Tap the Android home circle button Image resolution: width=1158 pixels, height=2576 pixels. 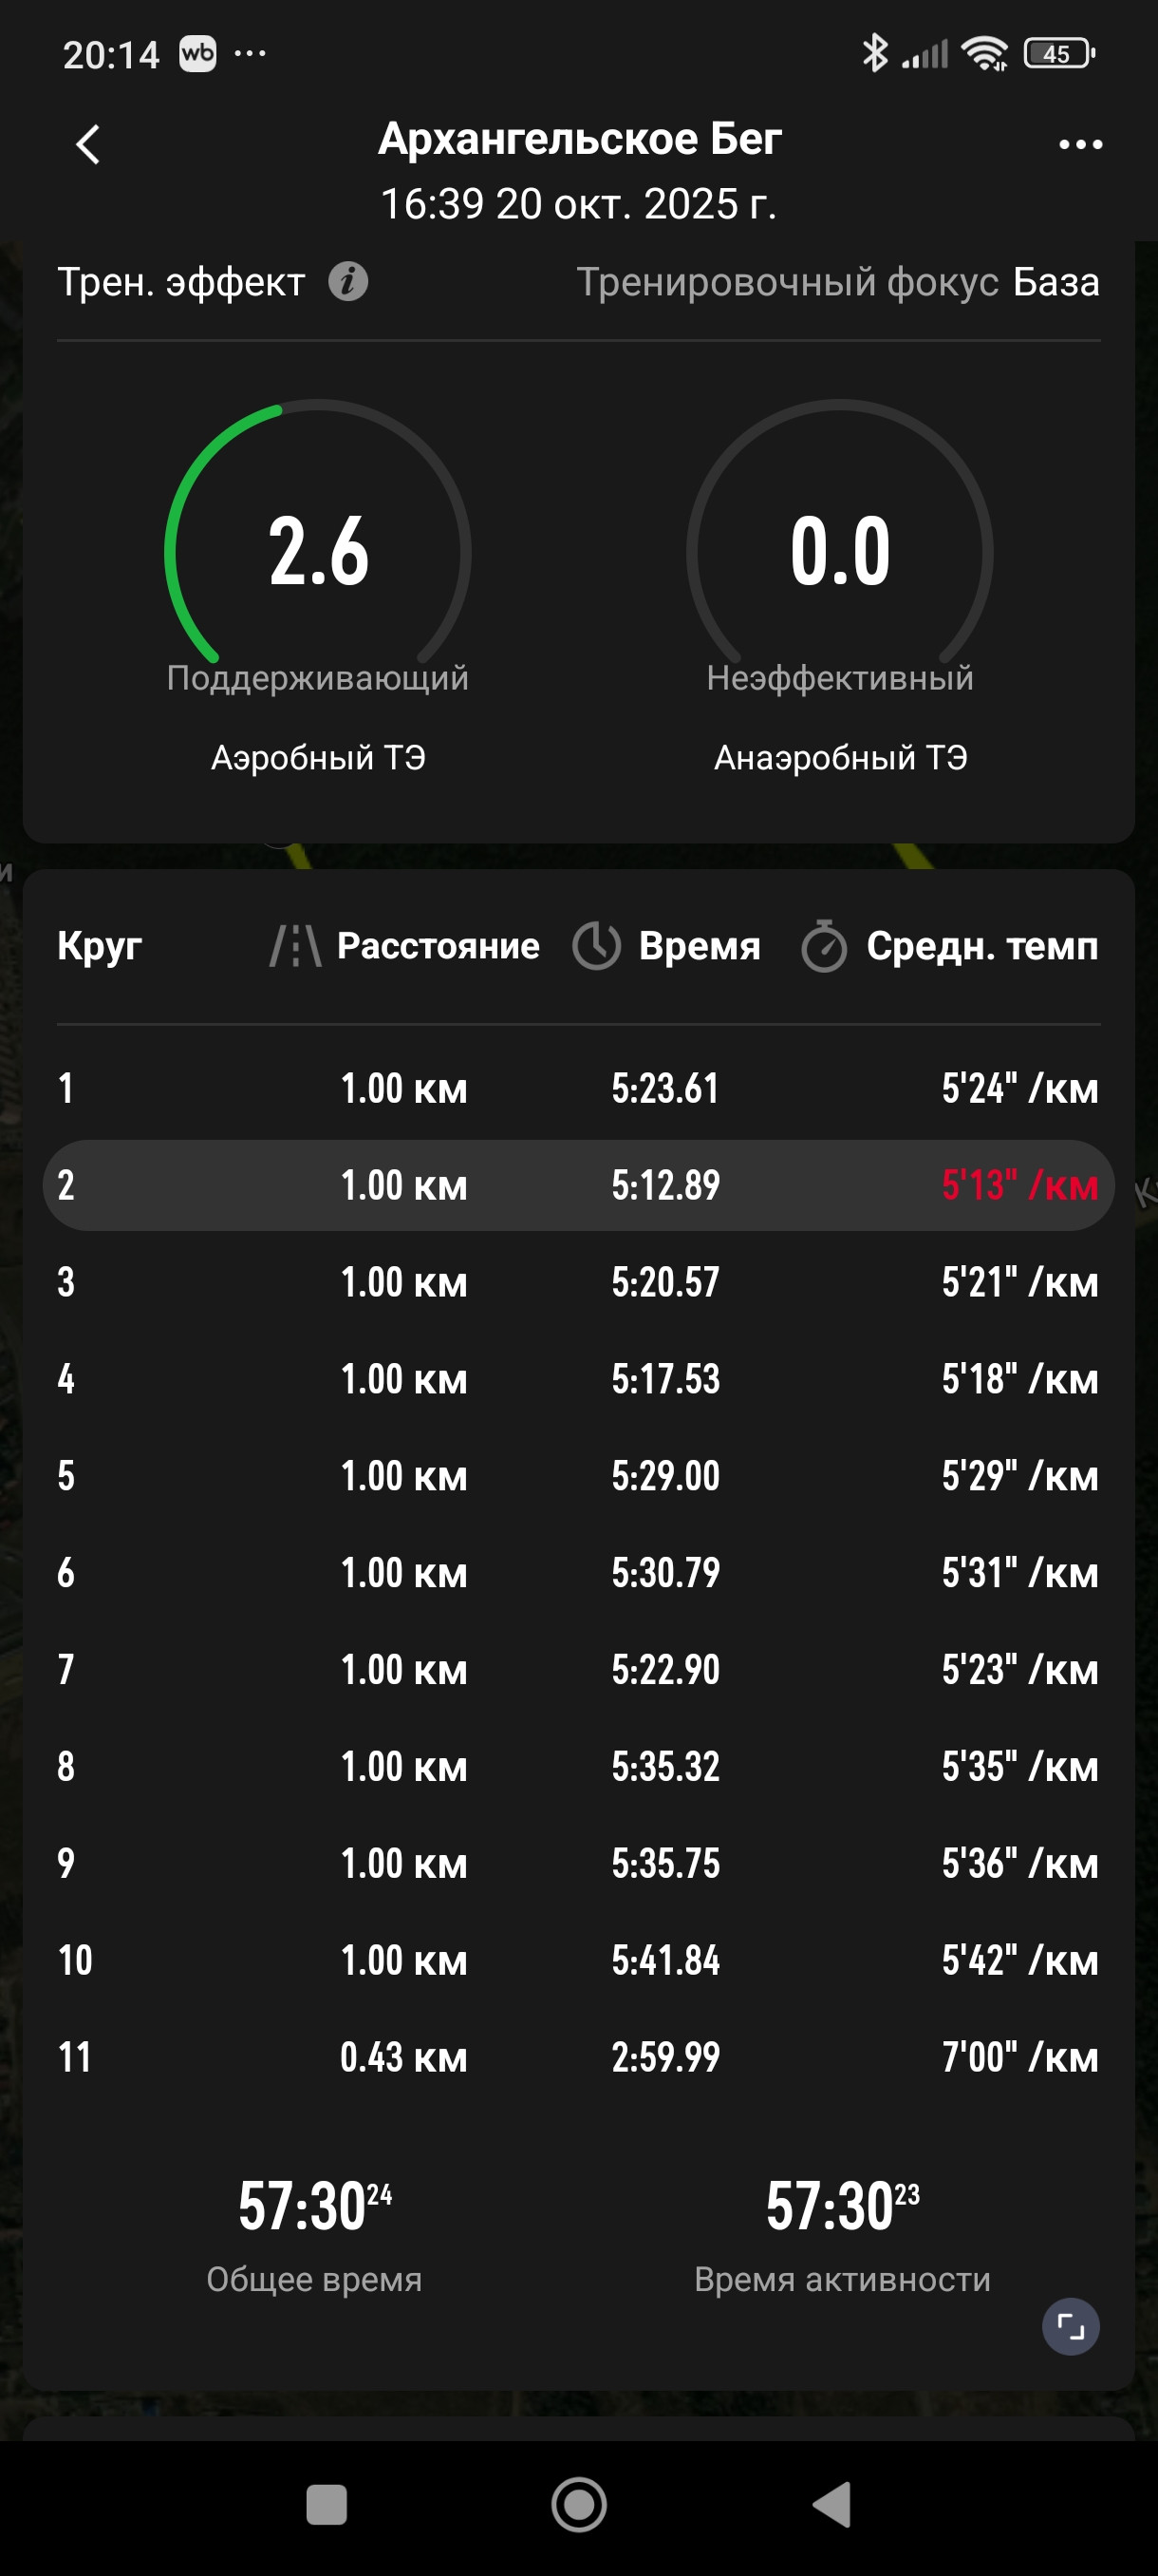coord(578,2505)
